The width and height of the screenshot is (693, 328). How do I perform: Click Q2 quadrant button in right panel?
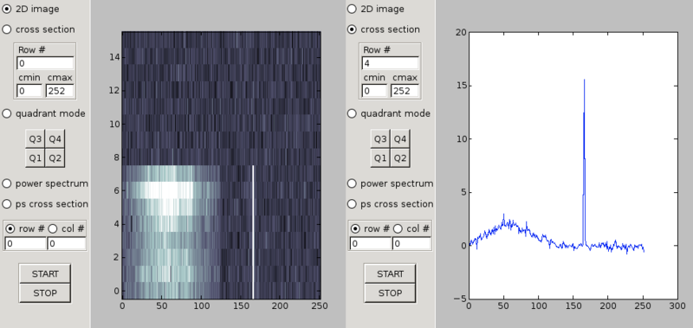click(400, 158)
